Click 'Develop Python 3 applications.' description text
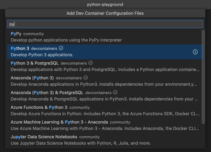This screenshot has height=152, width=211. point(42,55)
